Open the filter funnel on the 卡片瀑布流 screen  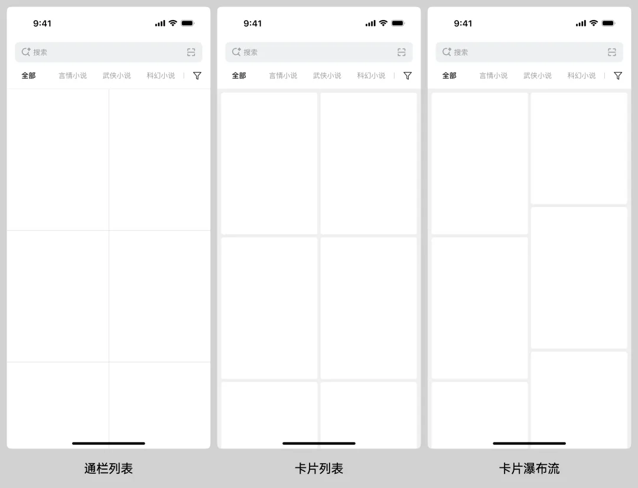[x=617, y=76]
